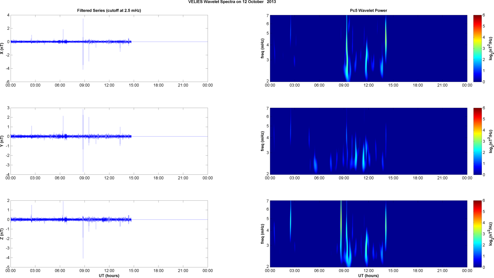
Task: Select the Z component filtered series plot
Action: coord(109,234)
